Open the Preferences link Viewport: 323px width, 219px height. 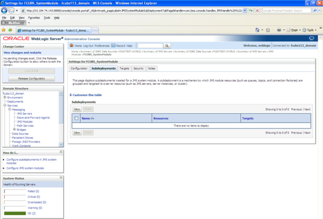tap(102, 46)
